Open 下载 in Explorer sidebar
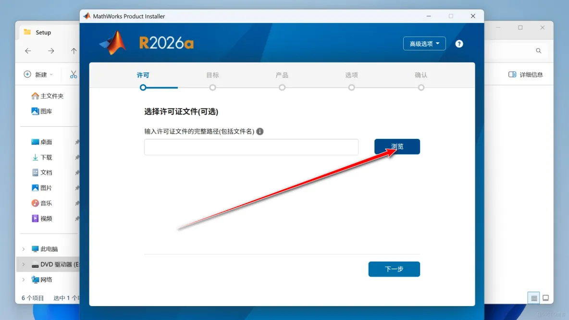 (42, 157)
